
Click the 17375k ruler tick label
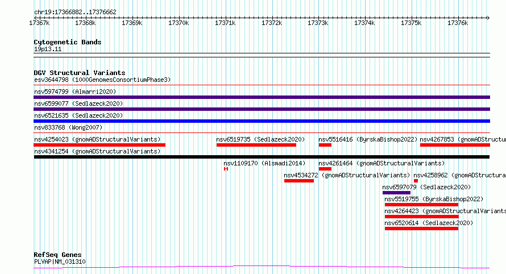click(411, 23)
